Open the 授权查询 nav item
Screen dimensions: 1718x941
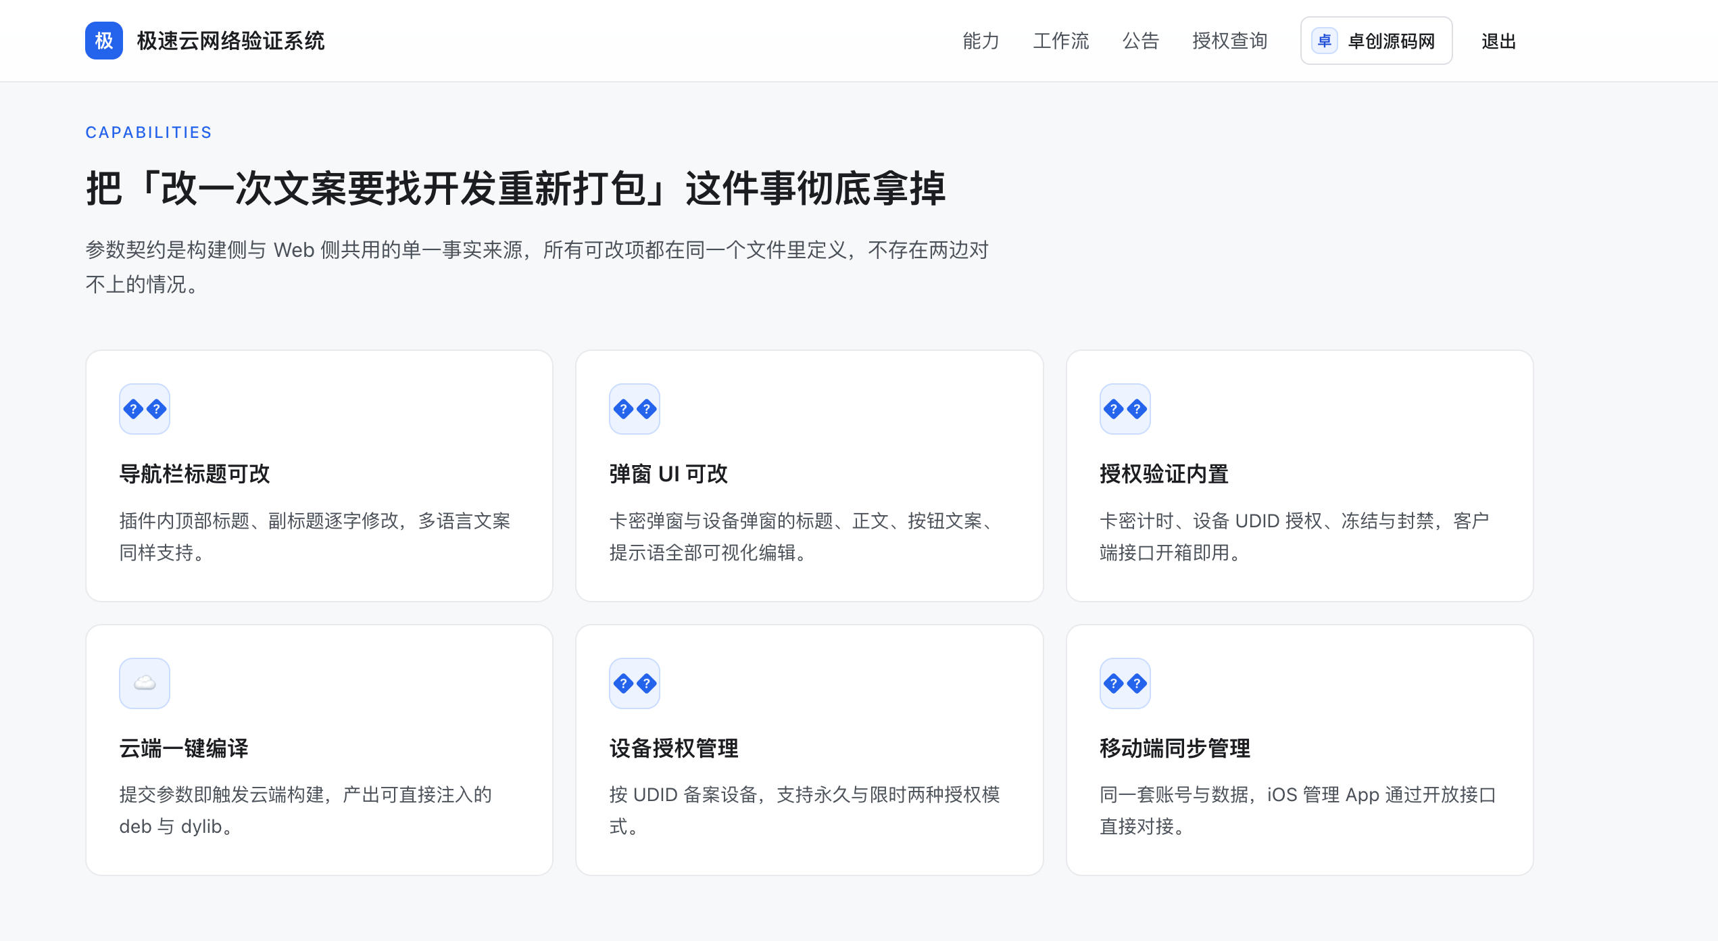[x=1230, y=41]
